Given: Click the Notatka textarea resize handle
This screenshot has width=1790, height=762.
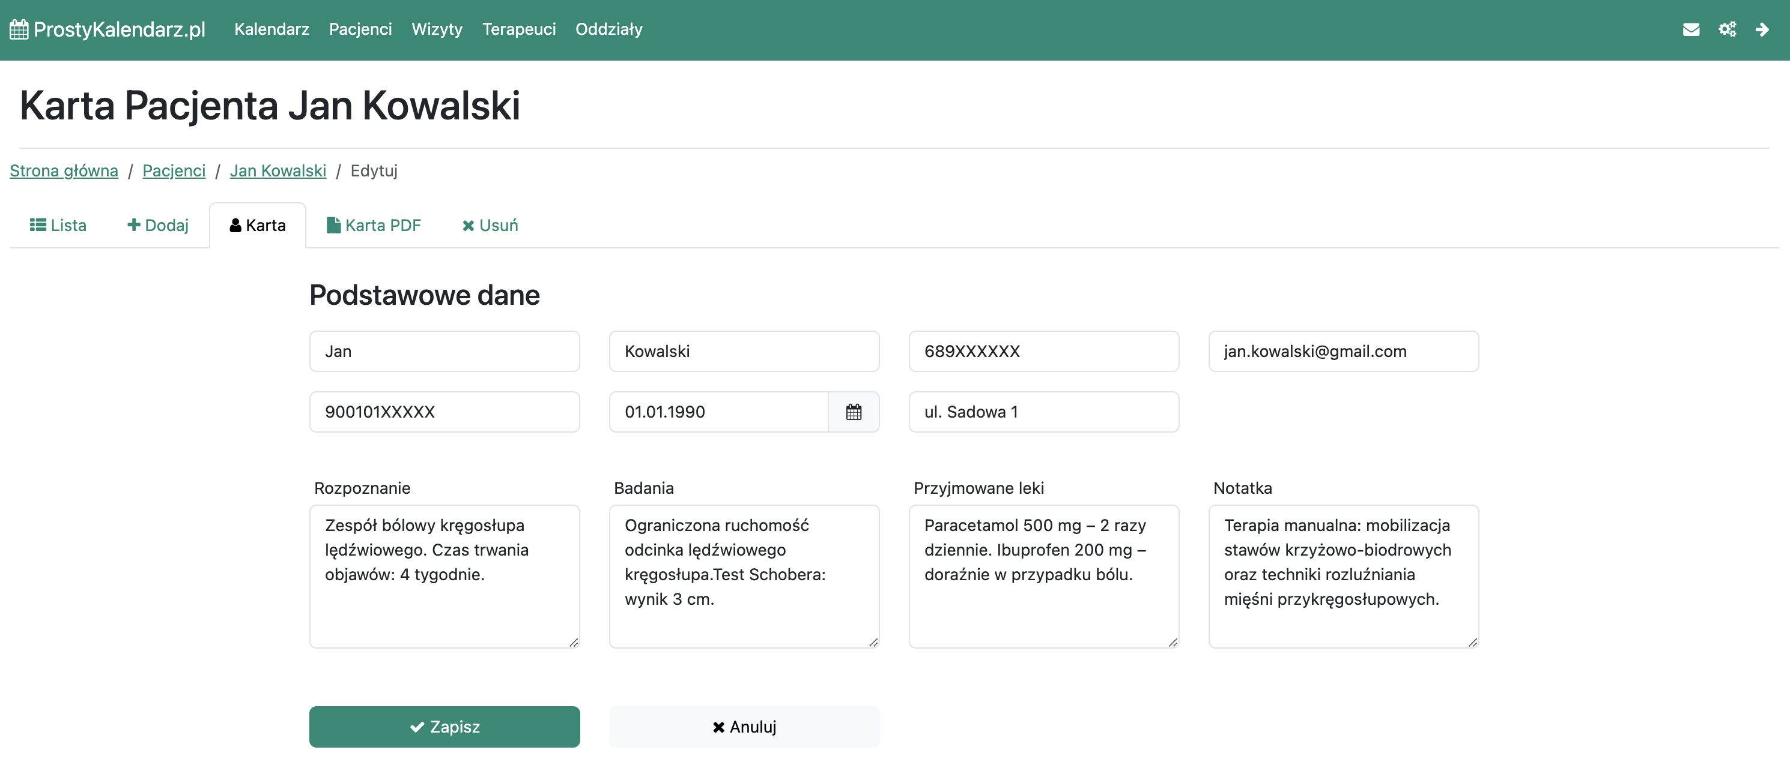Looking at the screenshot, I should [x=1472, y=642].
